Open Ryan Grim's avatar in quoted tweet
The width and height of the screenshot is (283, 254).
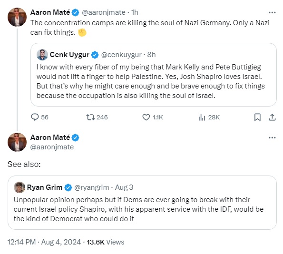click(20, 187)
